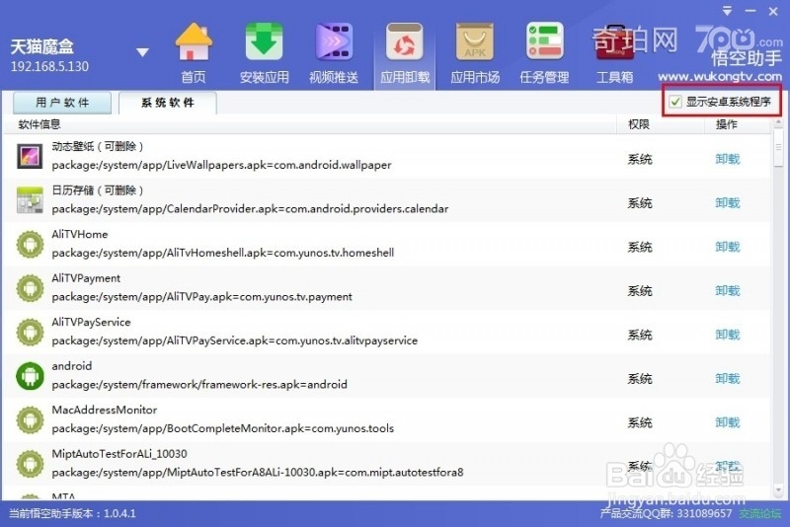Click the 动态壁纸（可删除）title
This screenshot has height=527, width=790.
pyautogui.click(x=98, y=146)
